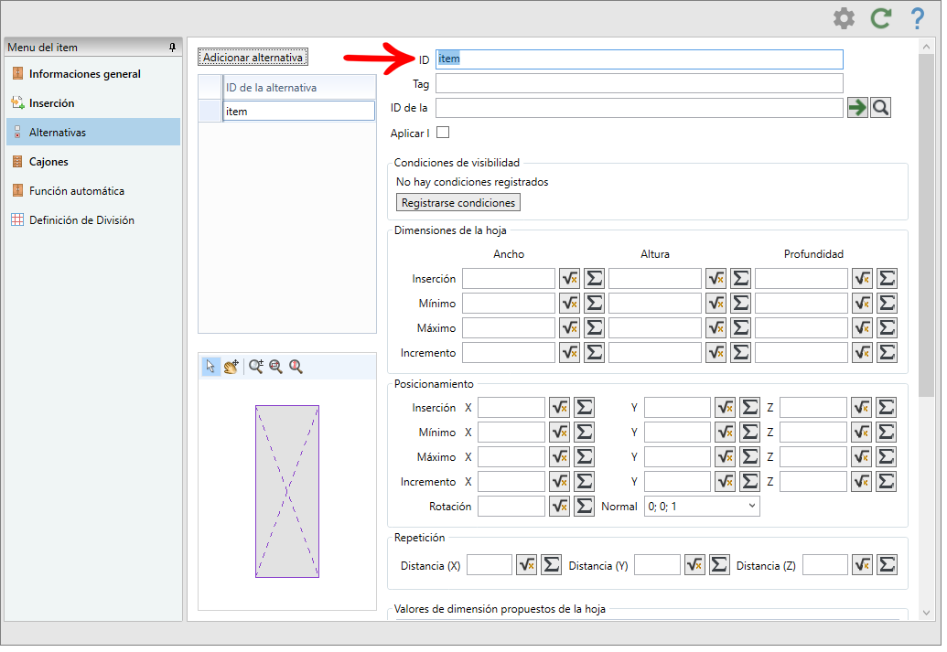The image size is (947, 652).
Task: Expand the Normal dropdown showing 0; 0; 1
Action: [702, 507]
